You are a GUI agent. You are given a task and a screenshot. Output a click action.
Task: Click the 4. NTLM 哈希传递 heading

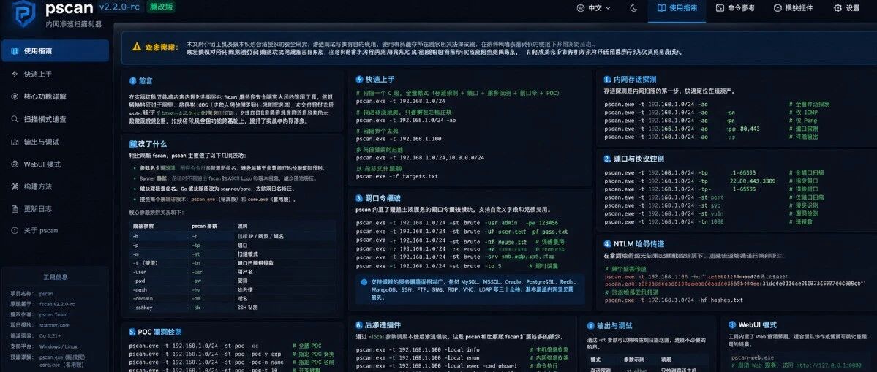(633, 243)
